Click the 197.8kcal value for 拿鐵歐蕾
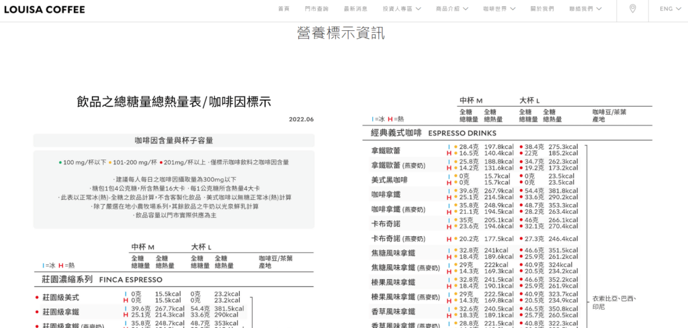 point(499,147)
